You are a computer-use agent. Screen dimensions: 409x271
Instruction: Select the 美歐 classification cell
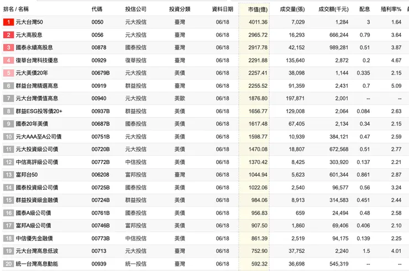[180, 98]
